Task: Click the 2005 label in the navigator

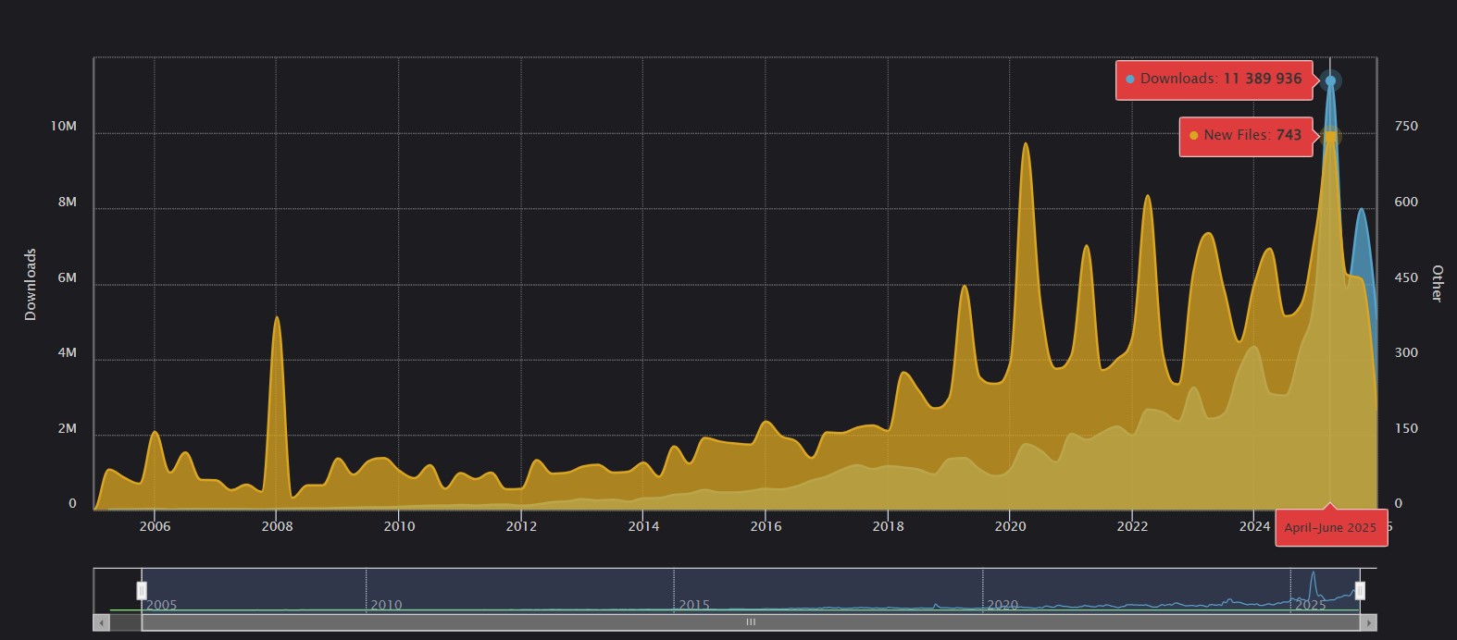Action: click(162, 605)
